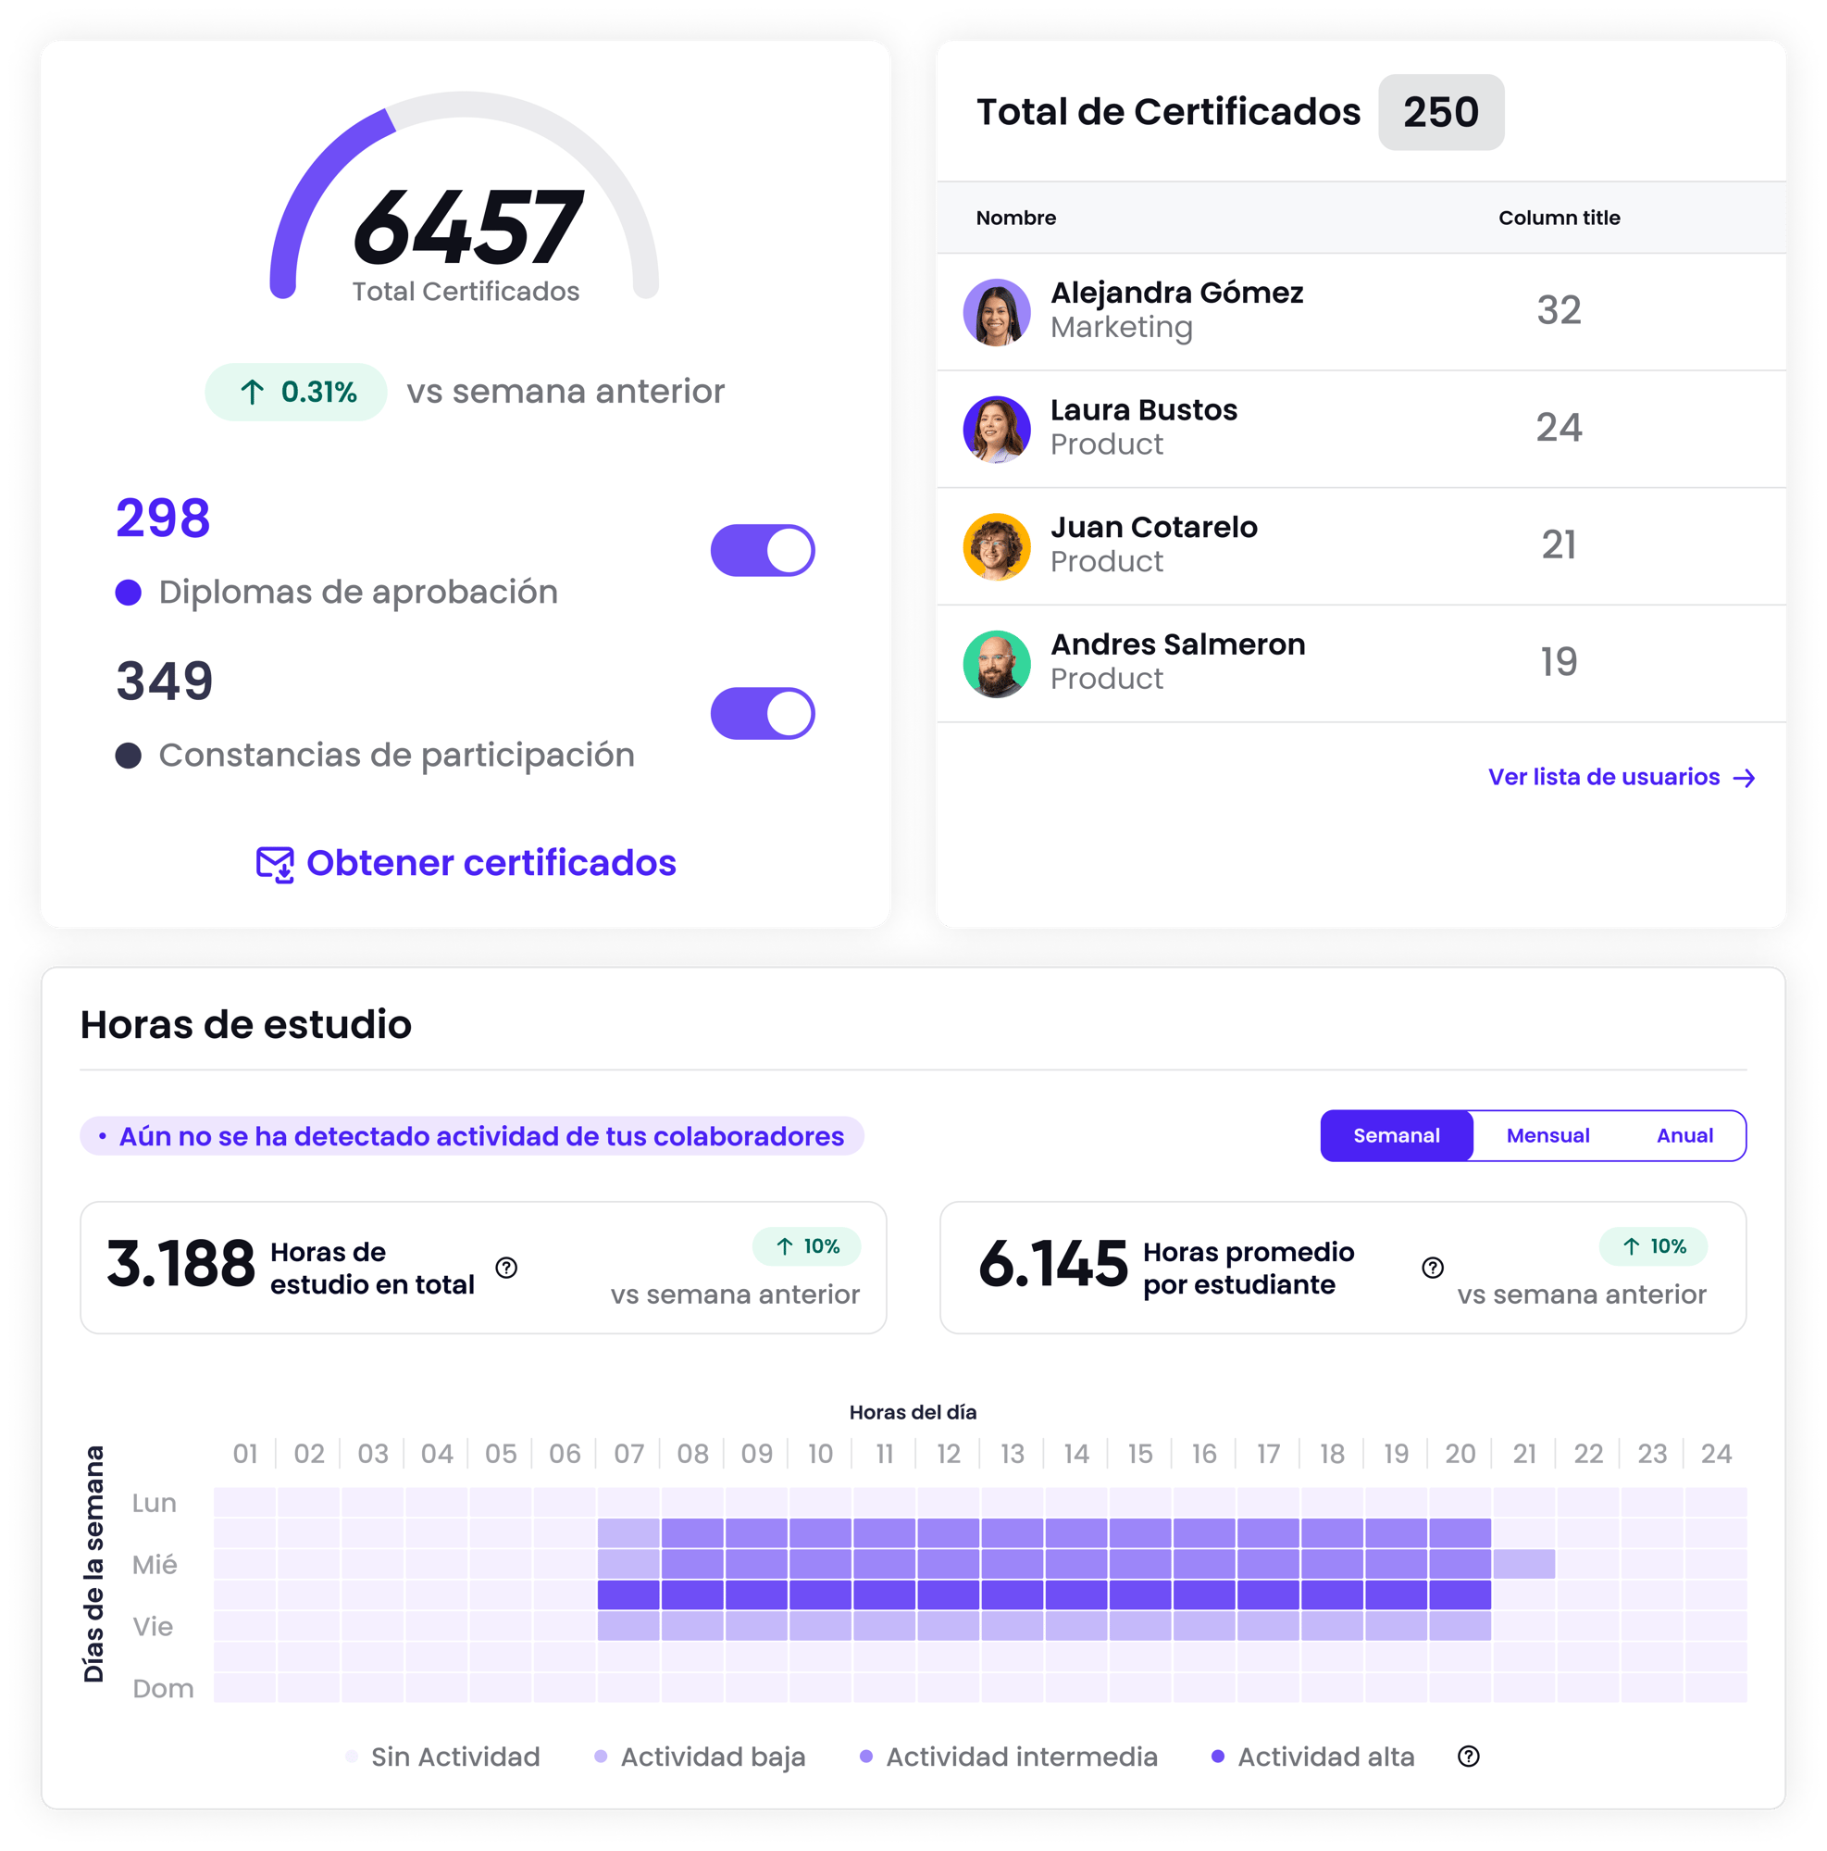Click help icon next to Horas promedio por estudiante
The height and width of the screenshot is (1851, 1827).
pyautogui.click(x=1433, y=1268)
